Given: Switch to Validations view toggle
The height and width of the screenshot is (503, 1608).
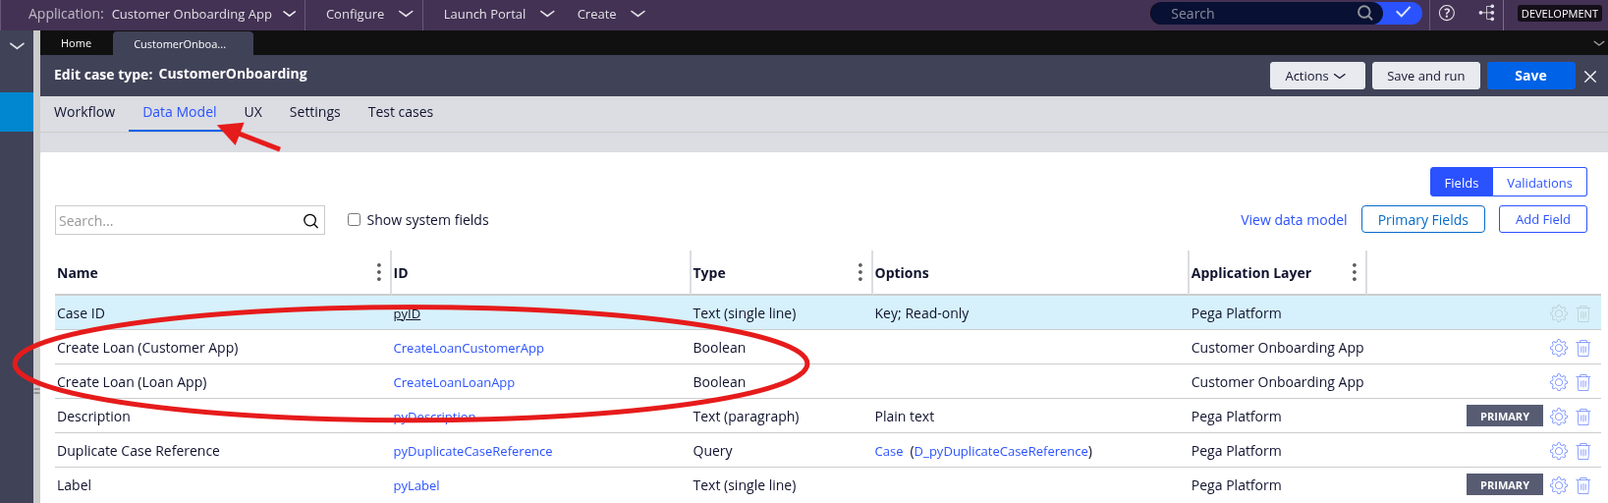Looking at the screenshot, I should pyautogui.click(x=1538, y=183).
